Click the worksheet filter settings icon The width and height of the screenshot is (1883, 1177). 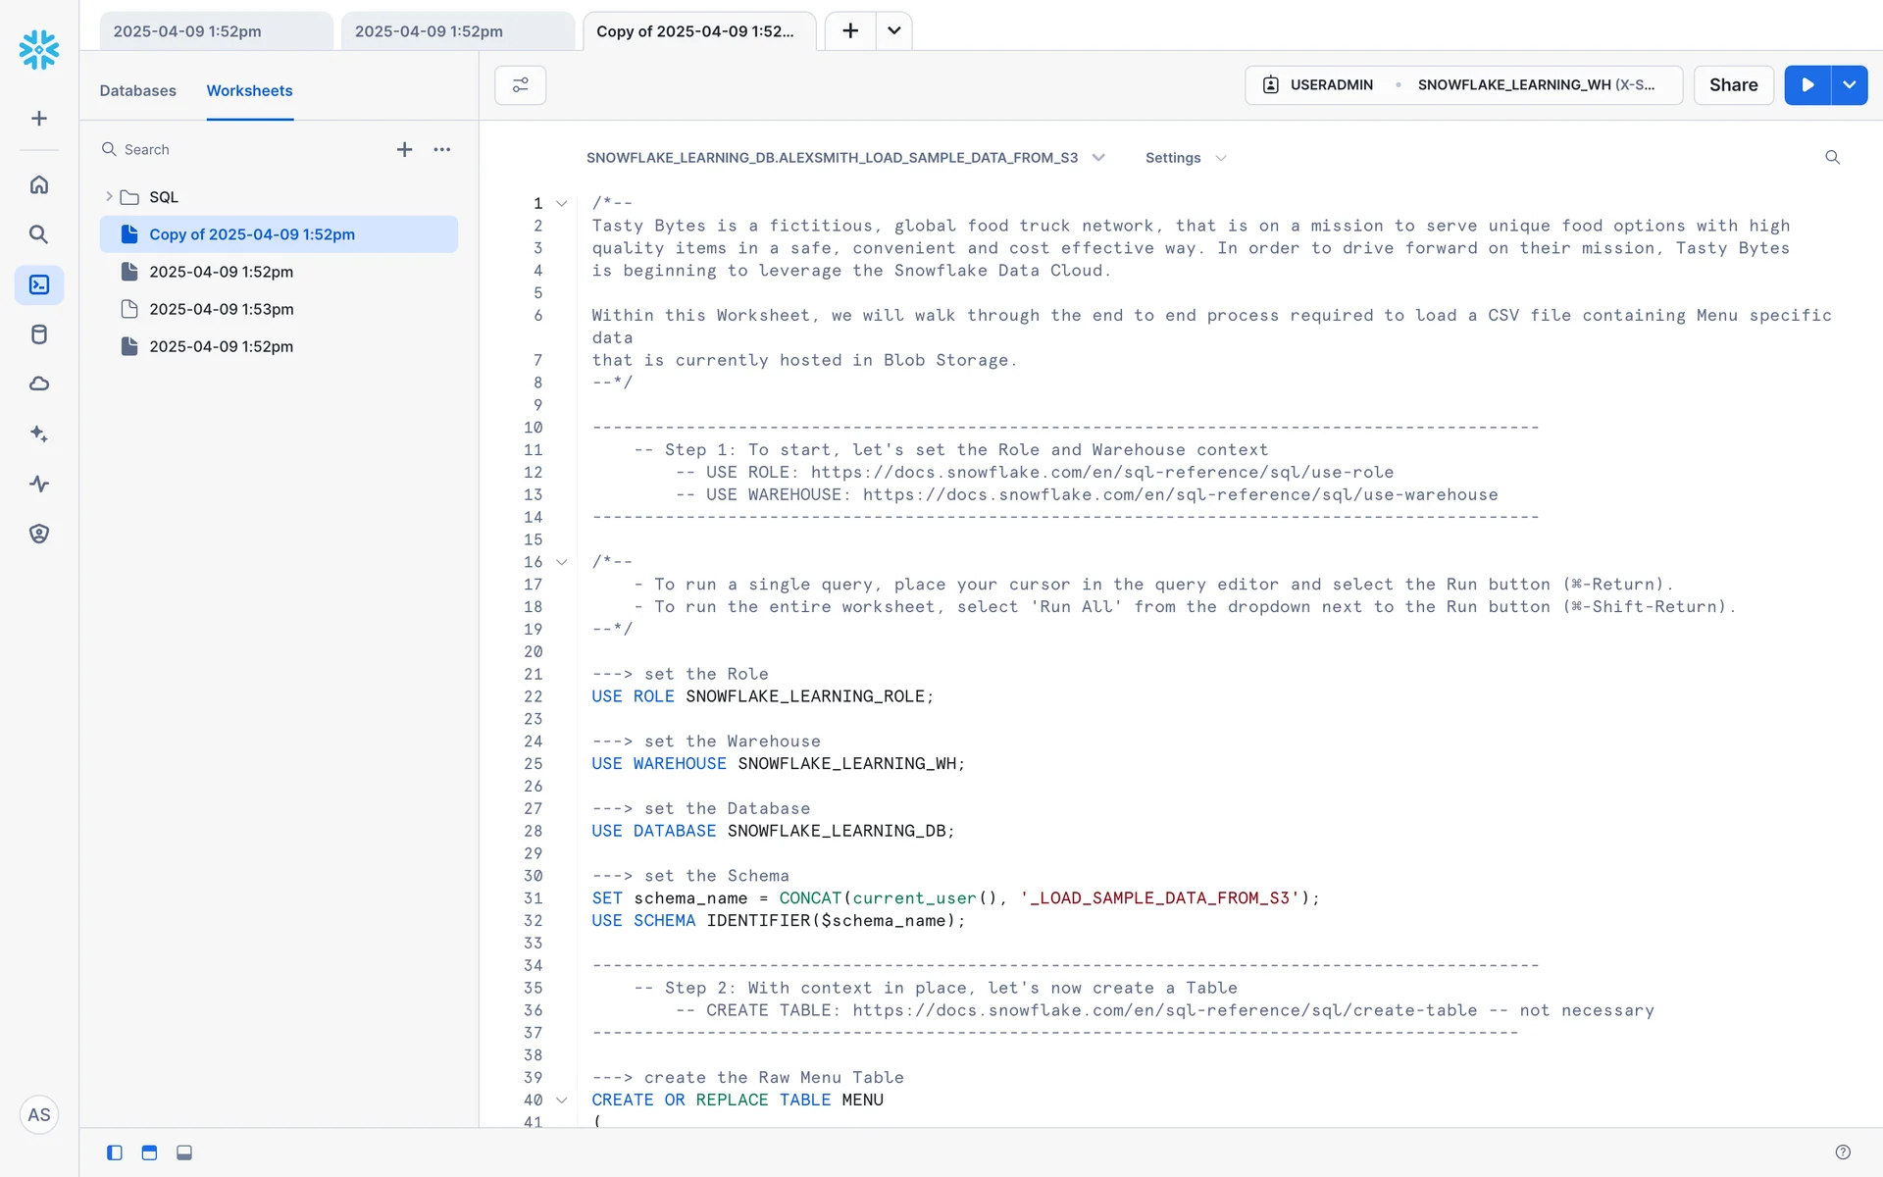[520, 85]
